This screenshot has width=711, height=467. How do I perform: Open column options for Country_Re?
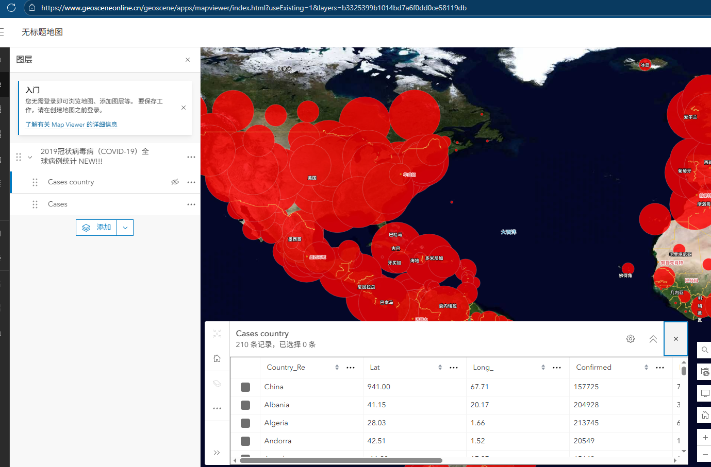351,368
